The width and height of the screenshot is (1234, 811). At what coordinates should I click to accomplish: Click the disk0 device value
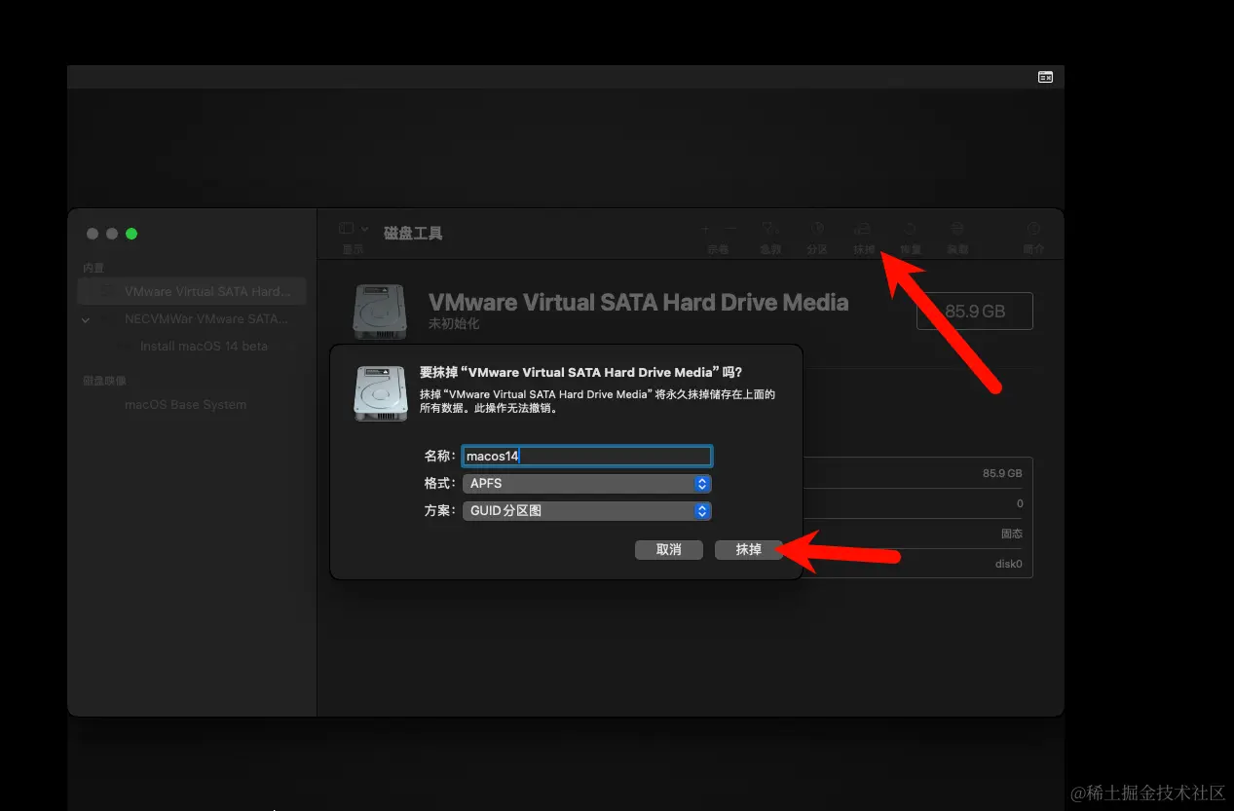(x=1008, y=564)
